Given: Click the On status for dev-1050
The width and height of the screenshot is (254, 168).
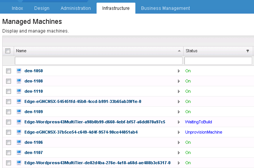Looking at the screenshot, I should pyautogui.click(x=188, y=71).
